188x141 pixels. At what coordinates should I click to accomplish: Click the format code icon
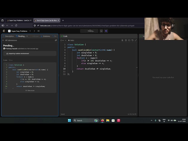click(122, 40)
